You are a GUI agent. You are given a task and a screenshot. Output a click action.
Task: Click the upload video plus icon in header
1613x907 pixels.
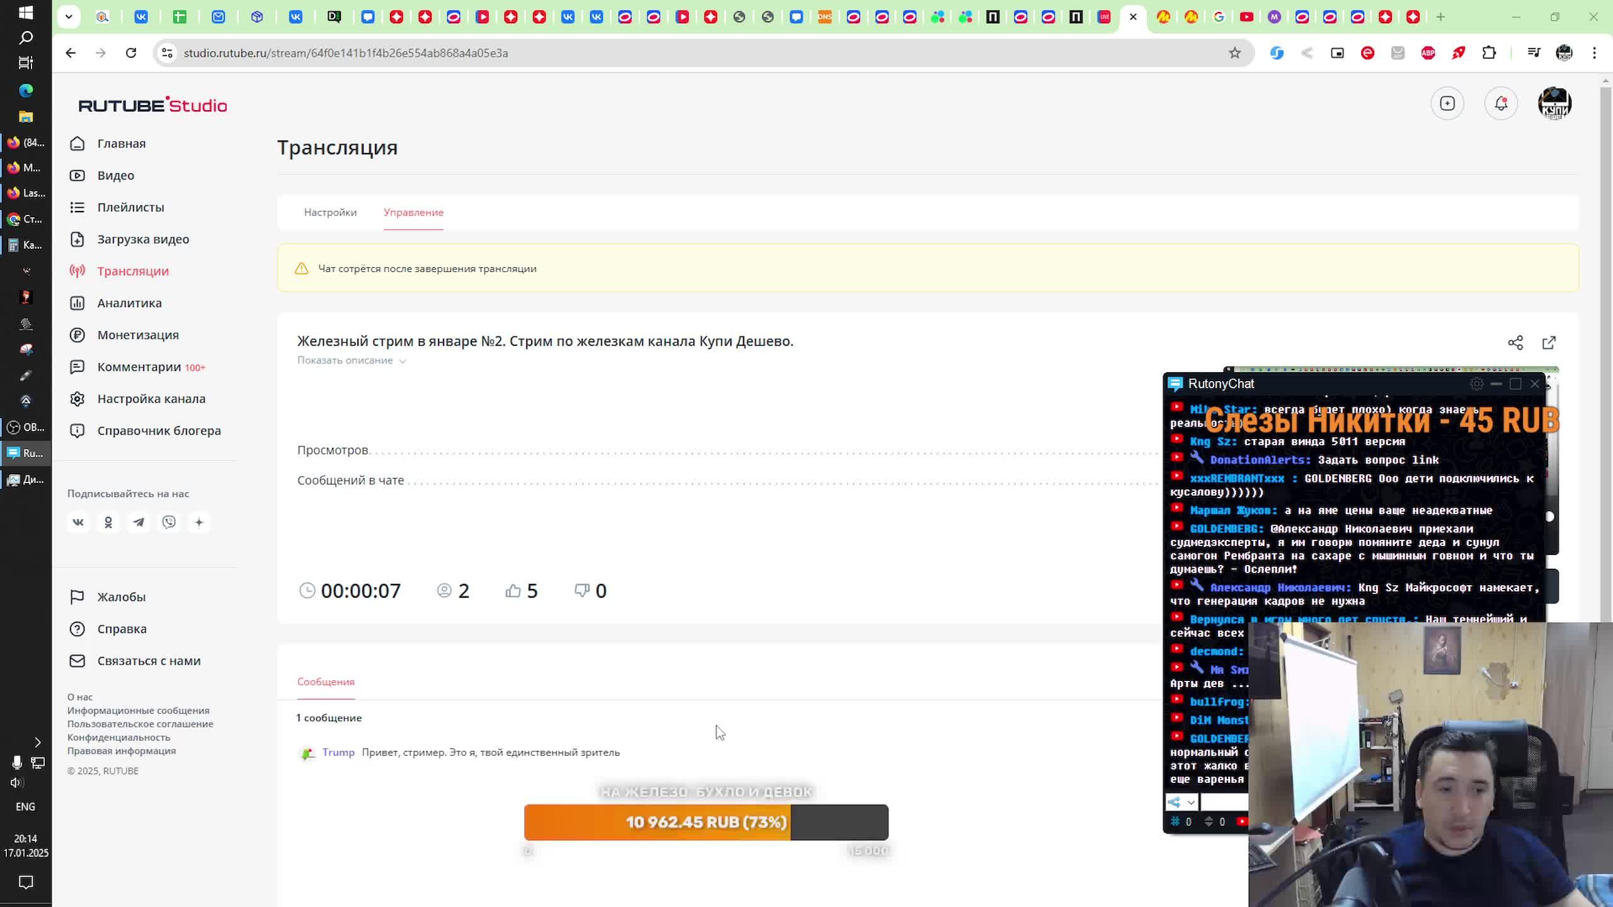coord(1447,103)
